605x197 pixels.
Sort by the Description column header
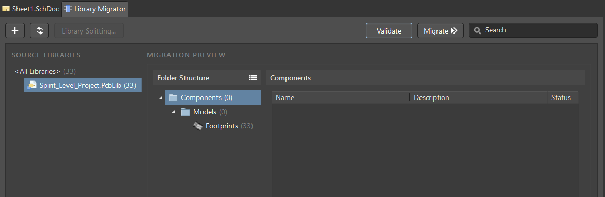pyautogui.click(x=478, y=98)
